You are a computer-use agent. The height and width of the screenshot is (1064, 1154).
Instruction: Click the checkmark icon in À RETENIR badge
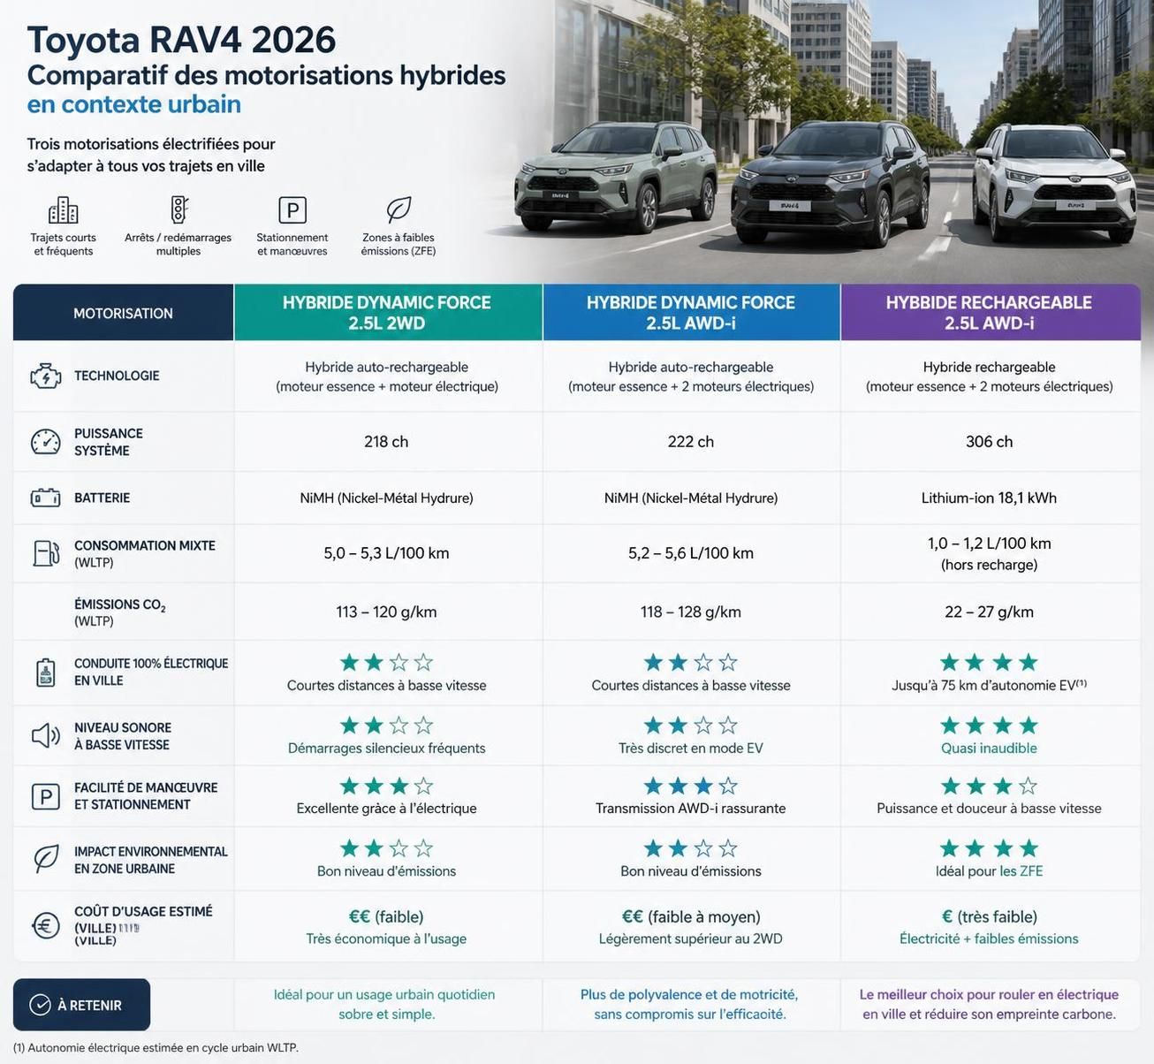coord(40,1005)
